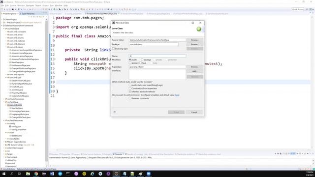Collapse the com.tmb.pages package
Image resolution: width=315 pixels, height=177 pixels.
6,47
